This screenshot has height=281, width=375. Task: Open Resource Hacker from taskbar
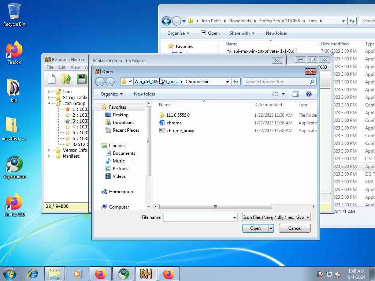146,274
